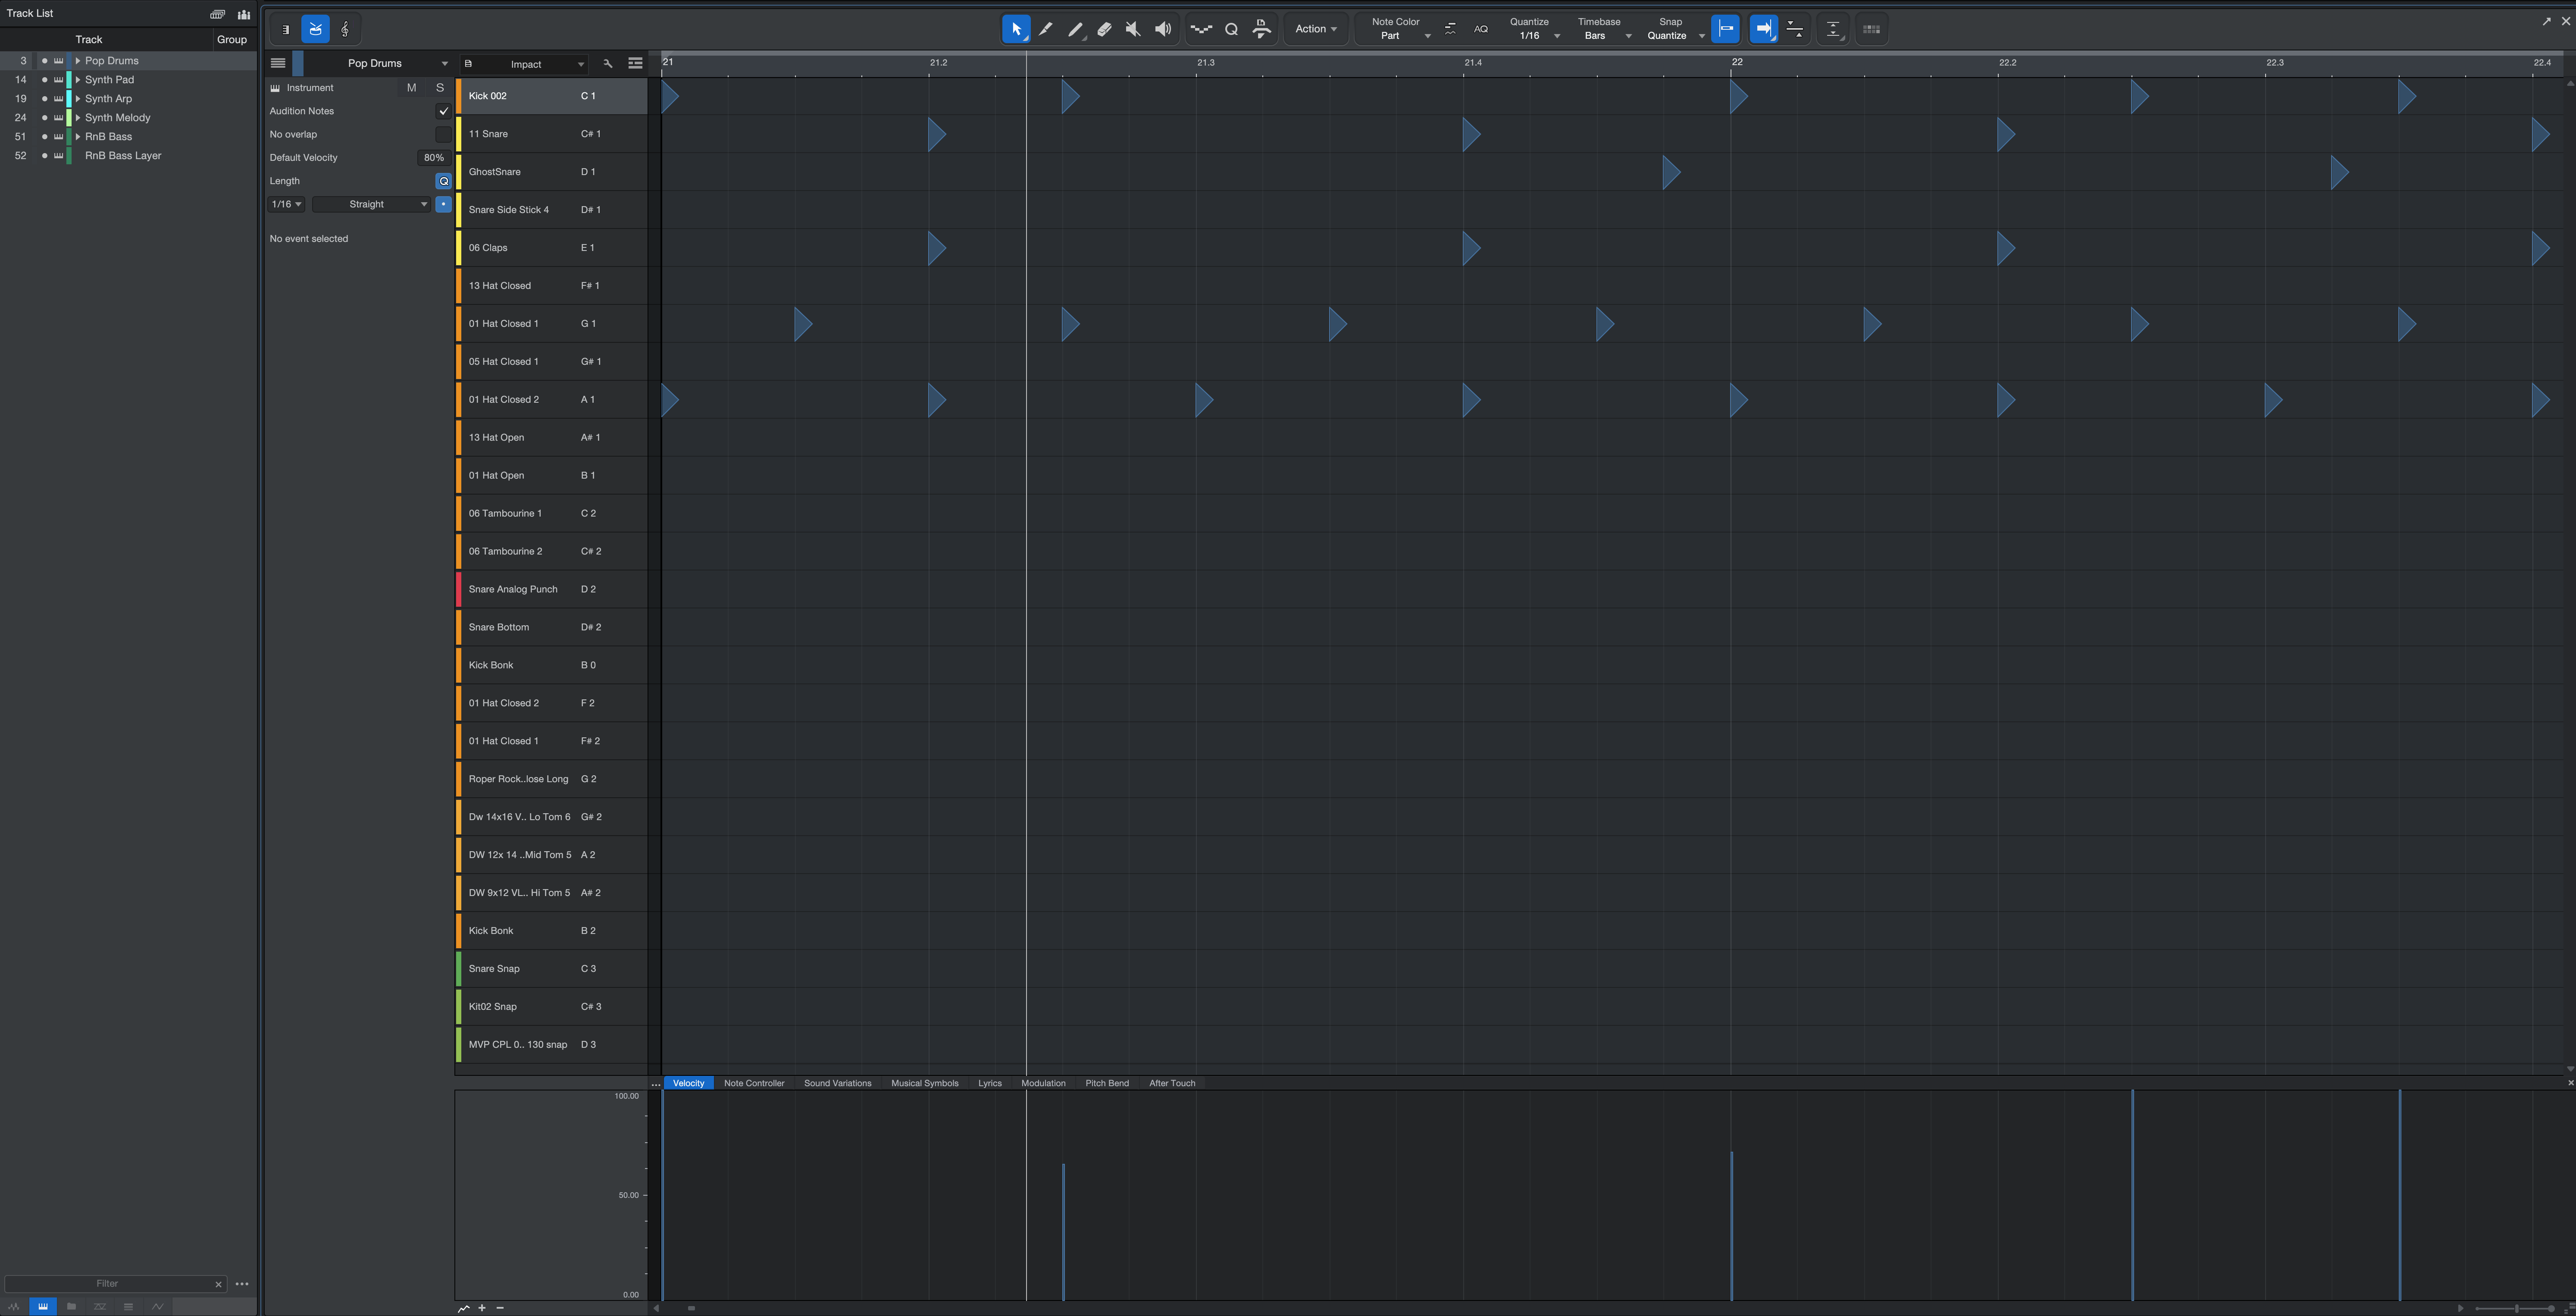Expand the Synth Melody track

click(78, 118)
